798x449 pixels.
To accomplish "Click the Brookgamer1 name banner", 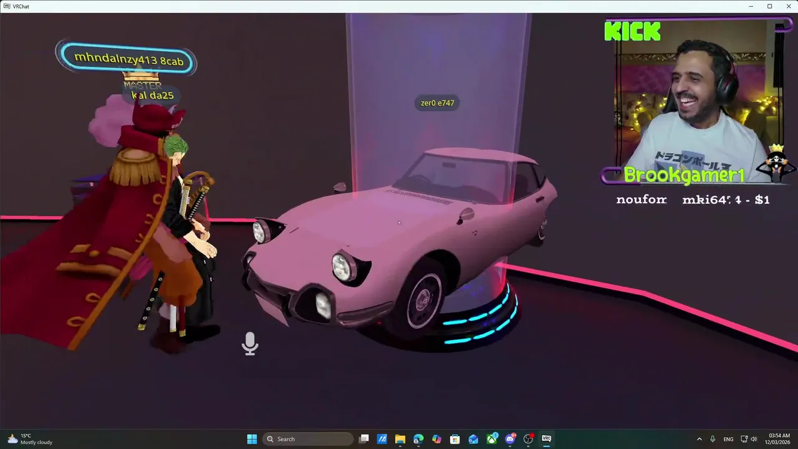I will coord(684,176).
